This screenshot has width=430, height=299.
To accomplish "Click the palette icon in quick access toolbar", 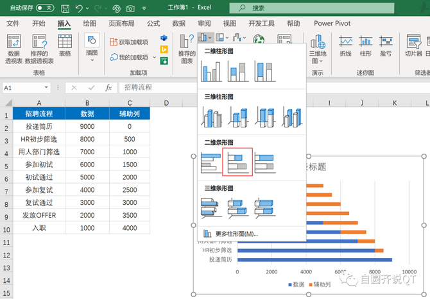I will click(x=116, y=9).
